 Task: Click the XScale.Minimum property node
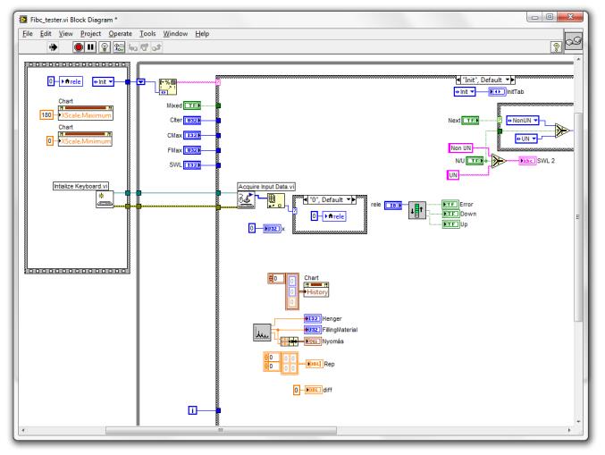(x=85, y=139)
